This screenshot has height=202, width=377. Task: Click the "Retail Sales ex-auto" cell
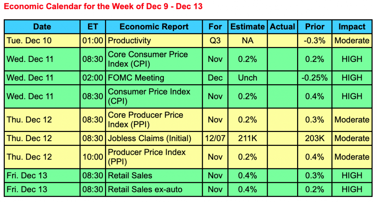[x=145, y=190]
